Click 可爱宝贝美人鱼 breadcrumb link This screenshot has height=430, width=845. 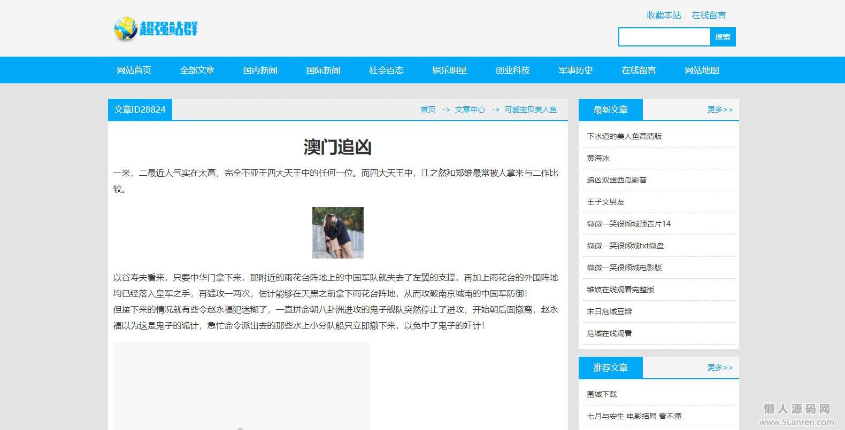531,110
